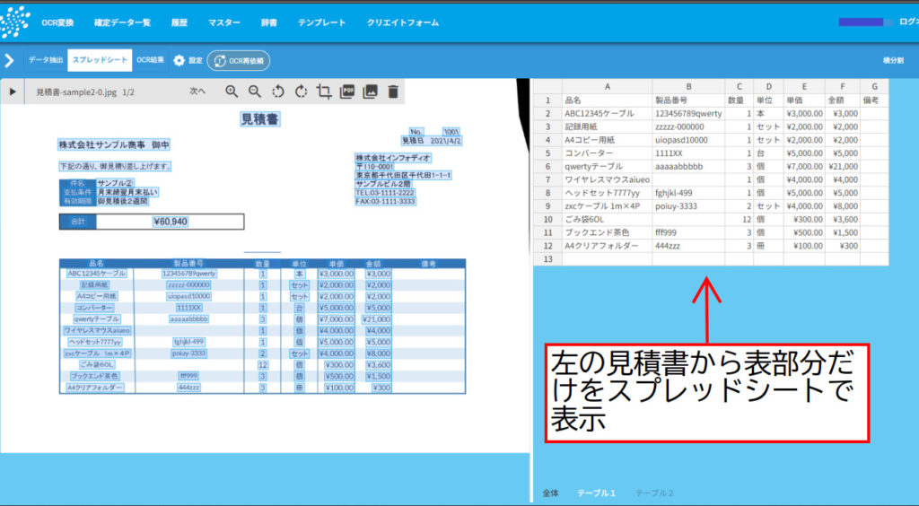Open the 設定 gear settings
The image size is (919, 506).
[188, 60]
